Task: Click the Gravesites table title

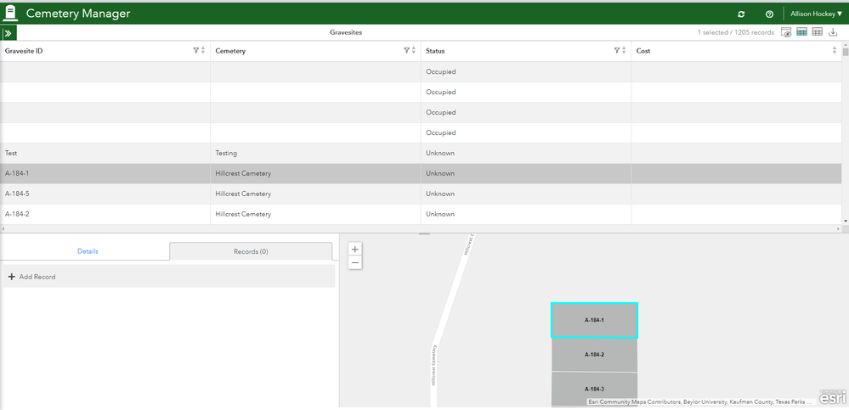Action: 346,32
